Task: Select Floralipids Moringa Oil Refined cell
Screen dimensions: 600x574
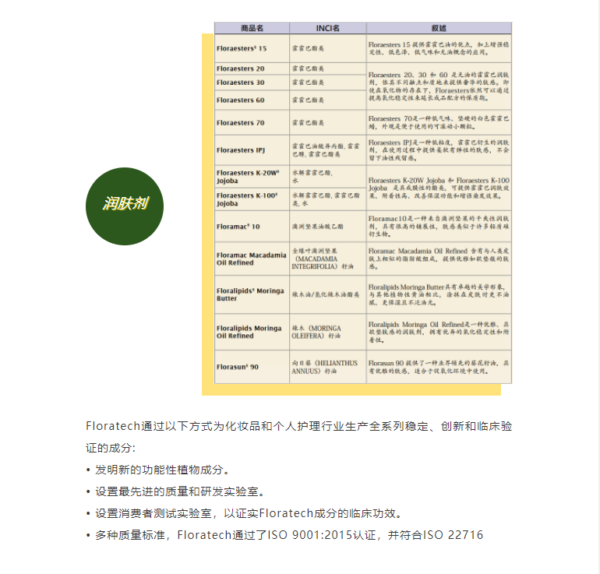Action: coord(249,332)
